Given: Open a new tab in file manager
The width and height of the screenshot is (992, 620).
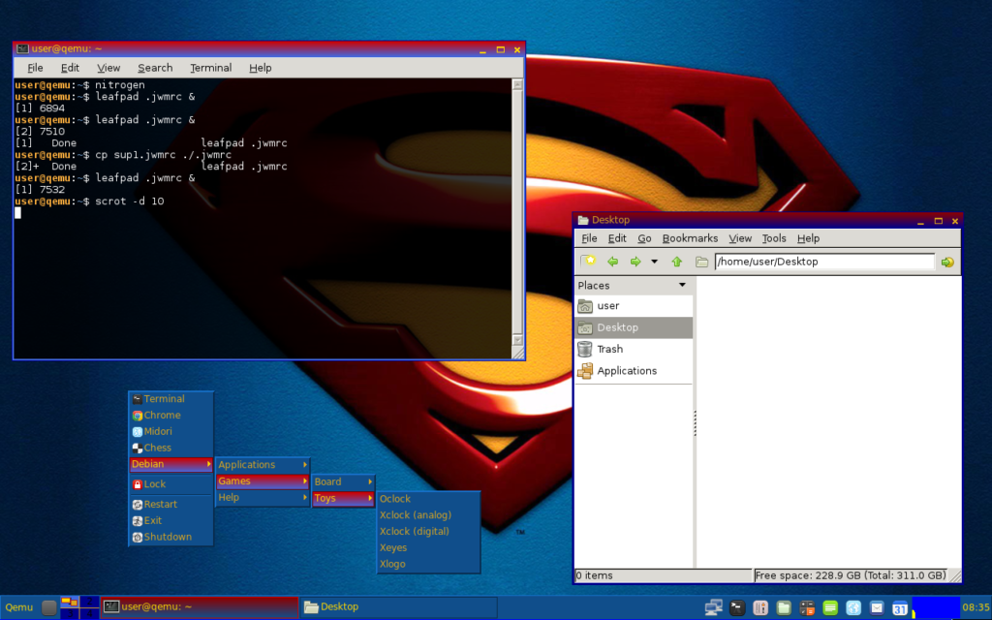Looking at the screenshot, I should 588,262.
